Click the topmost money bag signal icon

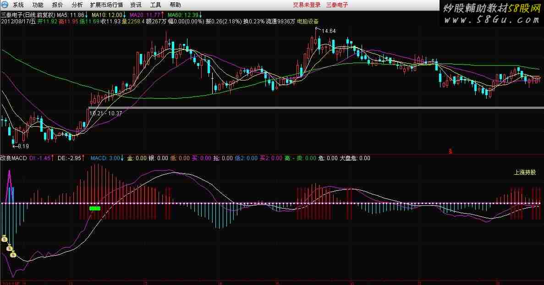pyautogui.click(x=4, y=238)
